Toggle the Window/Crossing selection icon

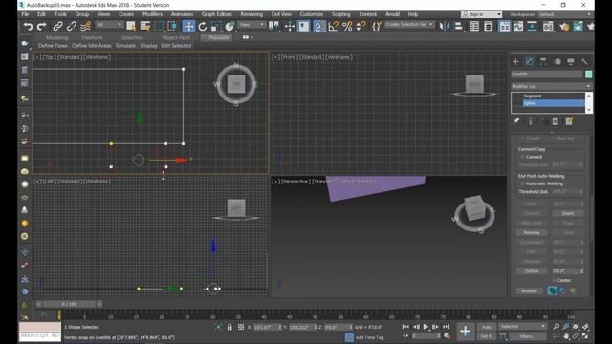[x=172, y=27]
